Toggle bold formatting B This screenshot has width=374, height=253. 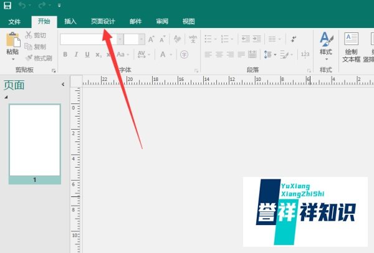coord(65,55)
